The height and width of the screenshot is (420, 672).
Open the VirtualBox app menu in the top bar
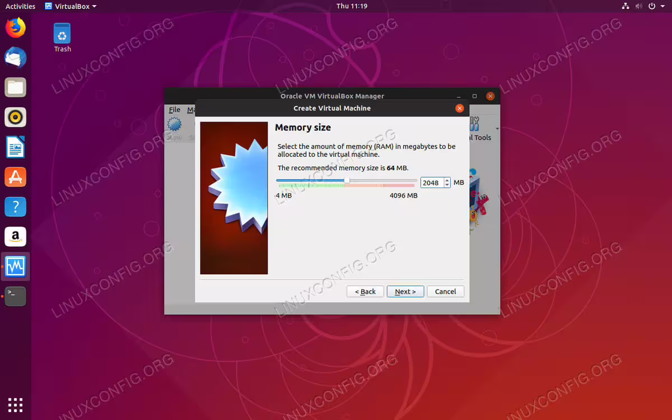coord(71,6)
